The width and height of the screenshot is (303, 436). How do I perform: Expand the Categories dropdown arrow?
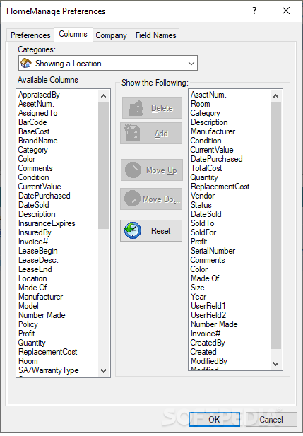point(191,64)
